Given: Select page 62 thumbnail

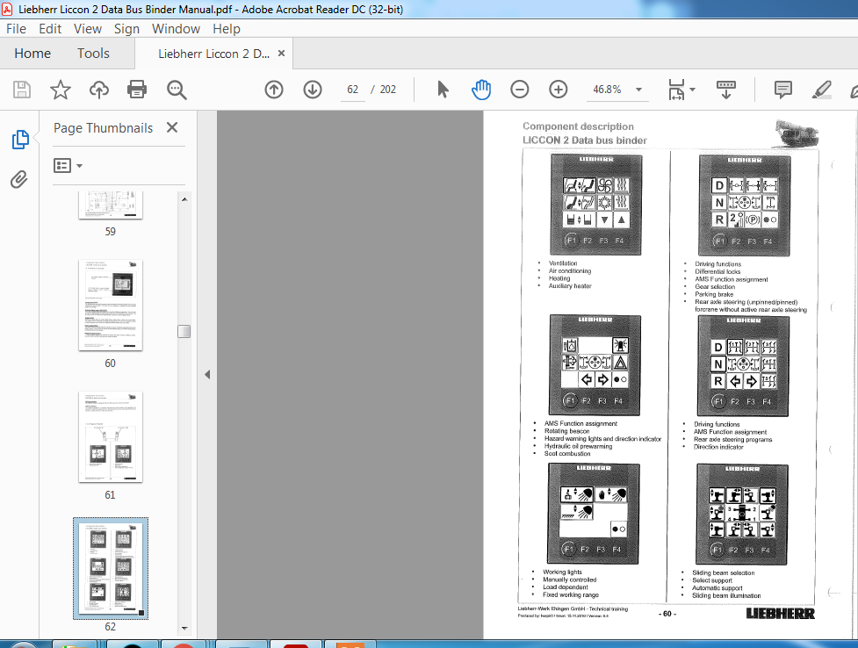Looking at the screenshot, I should pos(111,568).
